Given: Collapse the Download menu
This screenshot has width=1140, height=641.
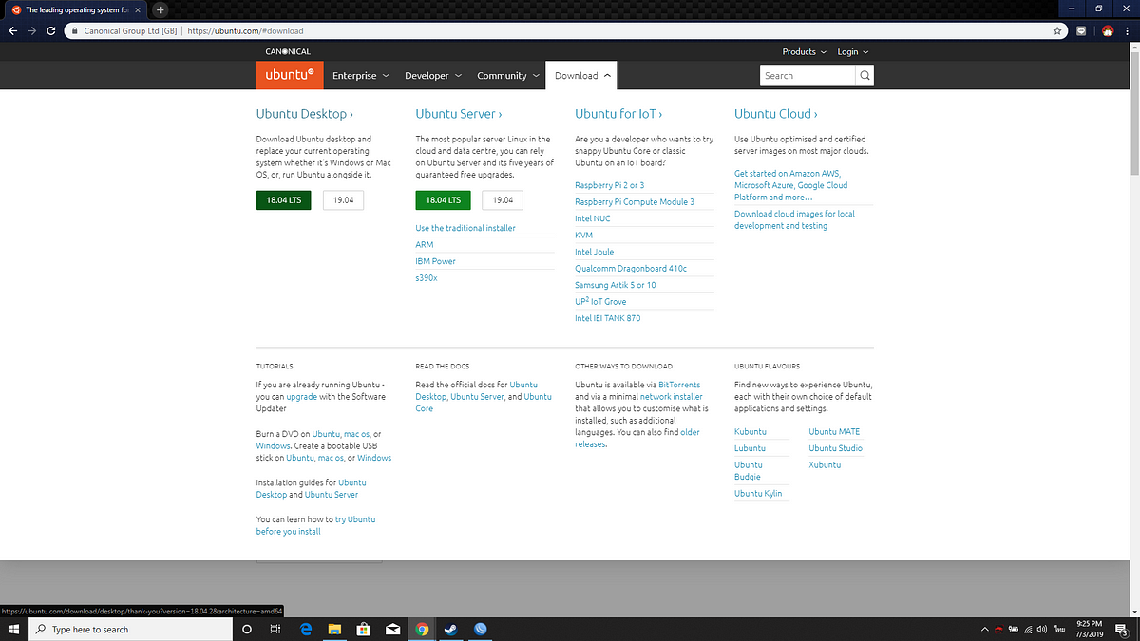Looking at the screenshot, I should (x=582, y=76).
